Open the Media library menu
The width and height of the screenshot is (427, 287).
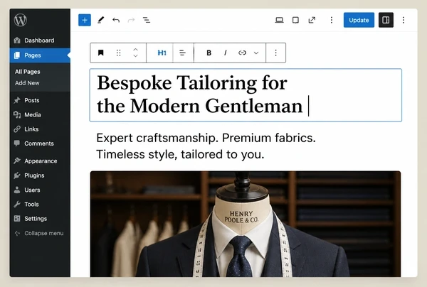tap(40, 114)
